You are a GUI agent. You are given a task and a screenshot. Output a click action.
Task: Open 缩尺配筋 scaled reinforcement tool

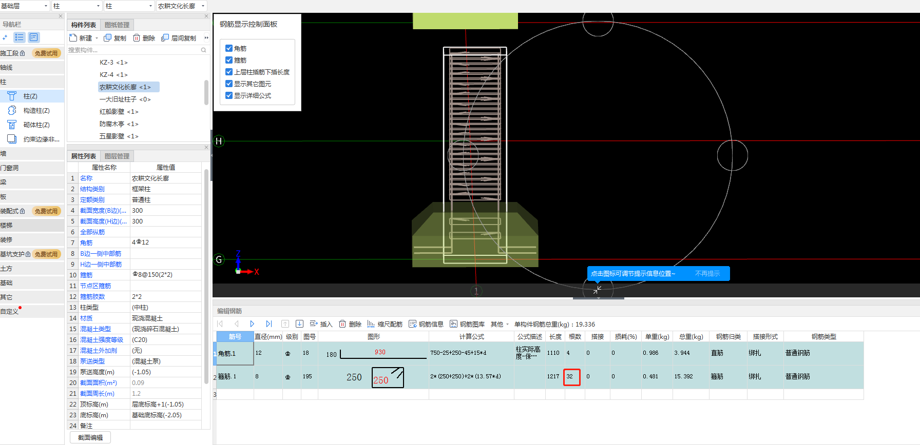tap(385, 324)
